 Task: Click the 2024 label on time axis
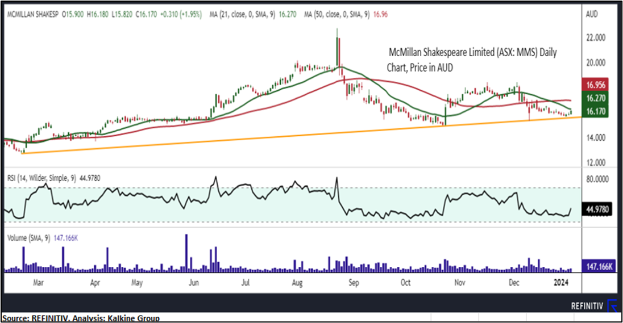point(560,283)
